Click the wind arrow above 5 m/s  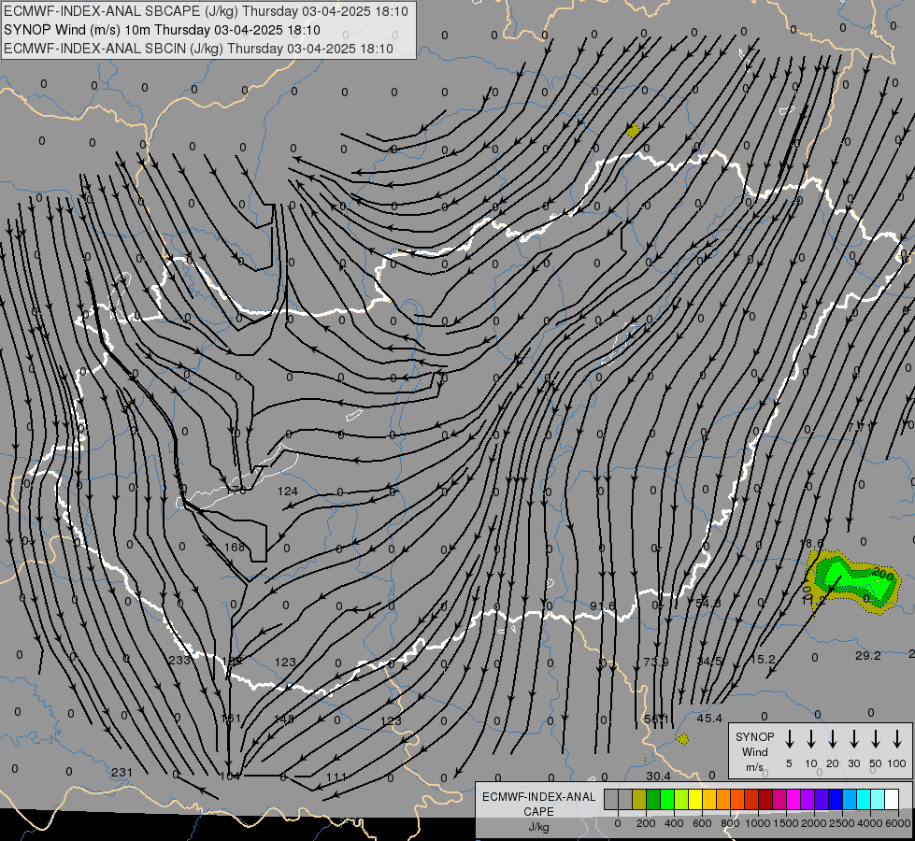(x=789, y=739)
